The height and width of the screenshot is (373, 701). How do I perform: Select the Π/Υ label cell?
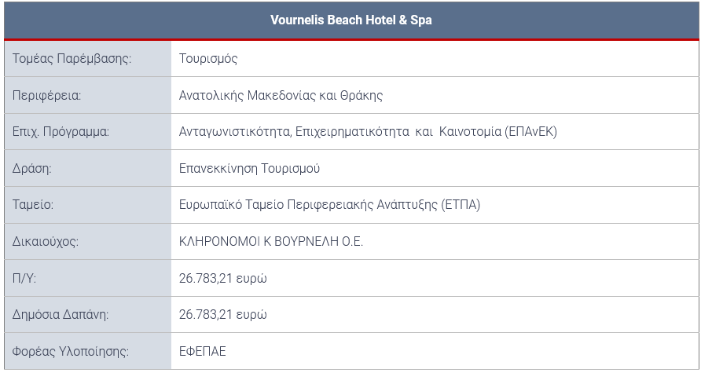(x=88, y=278)
